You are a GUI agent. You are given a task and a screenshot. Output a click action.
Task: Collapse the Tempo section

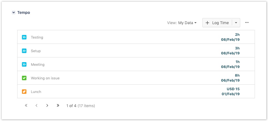click(x=14, y=12)
